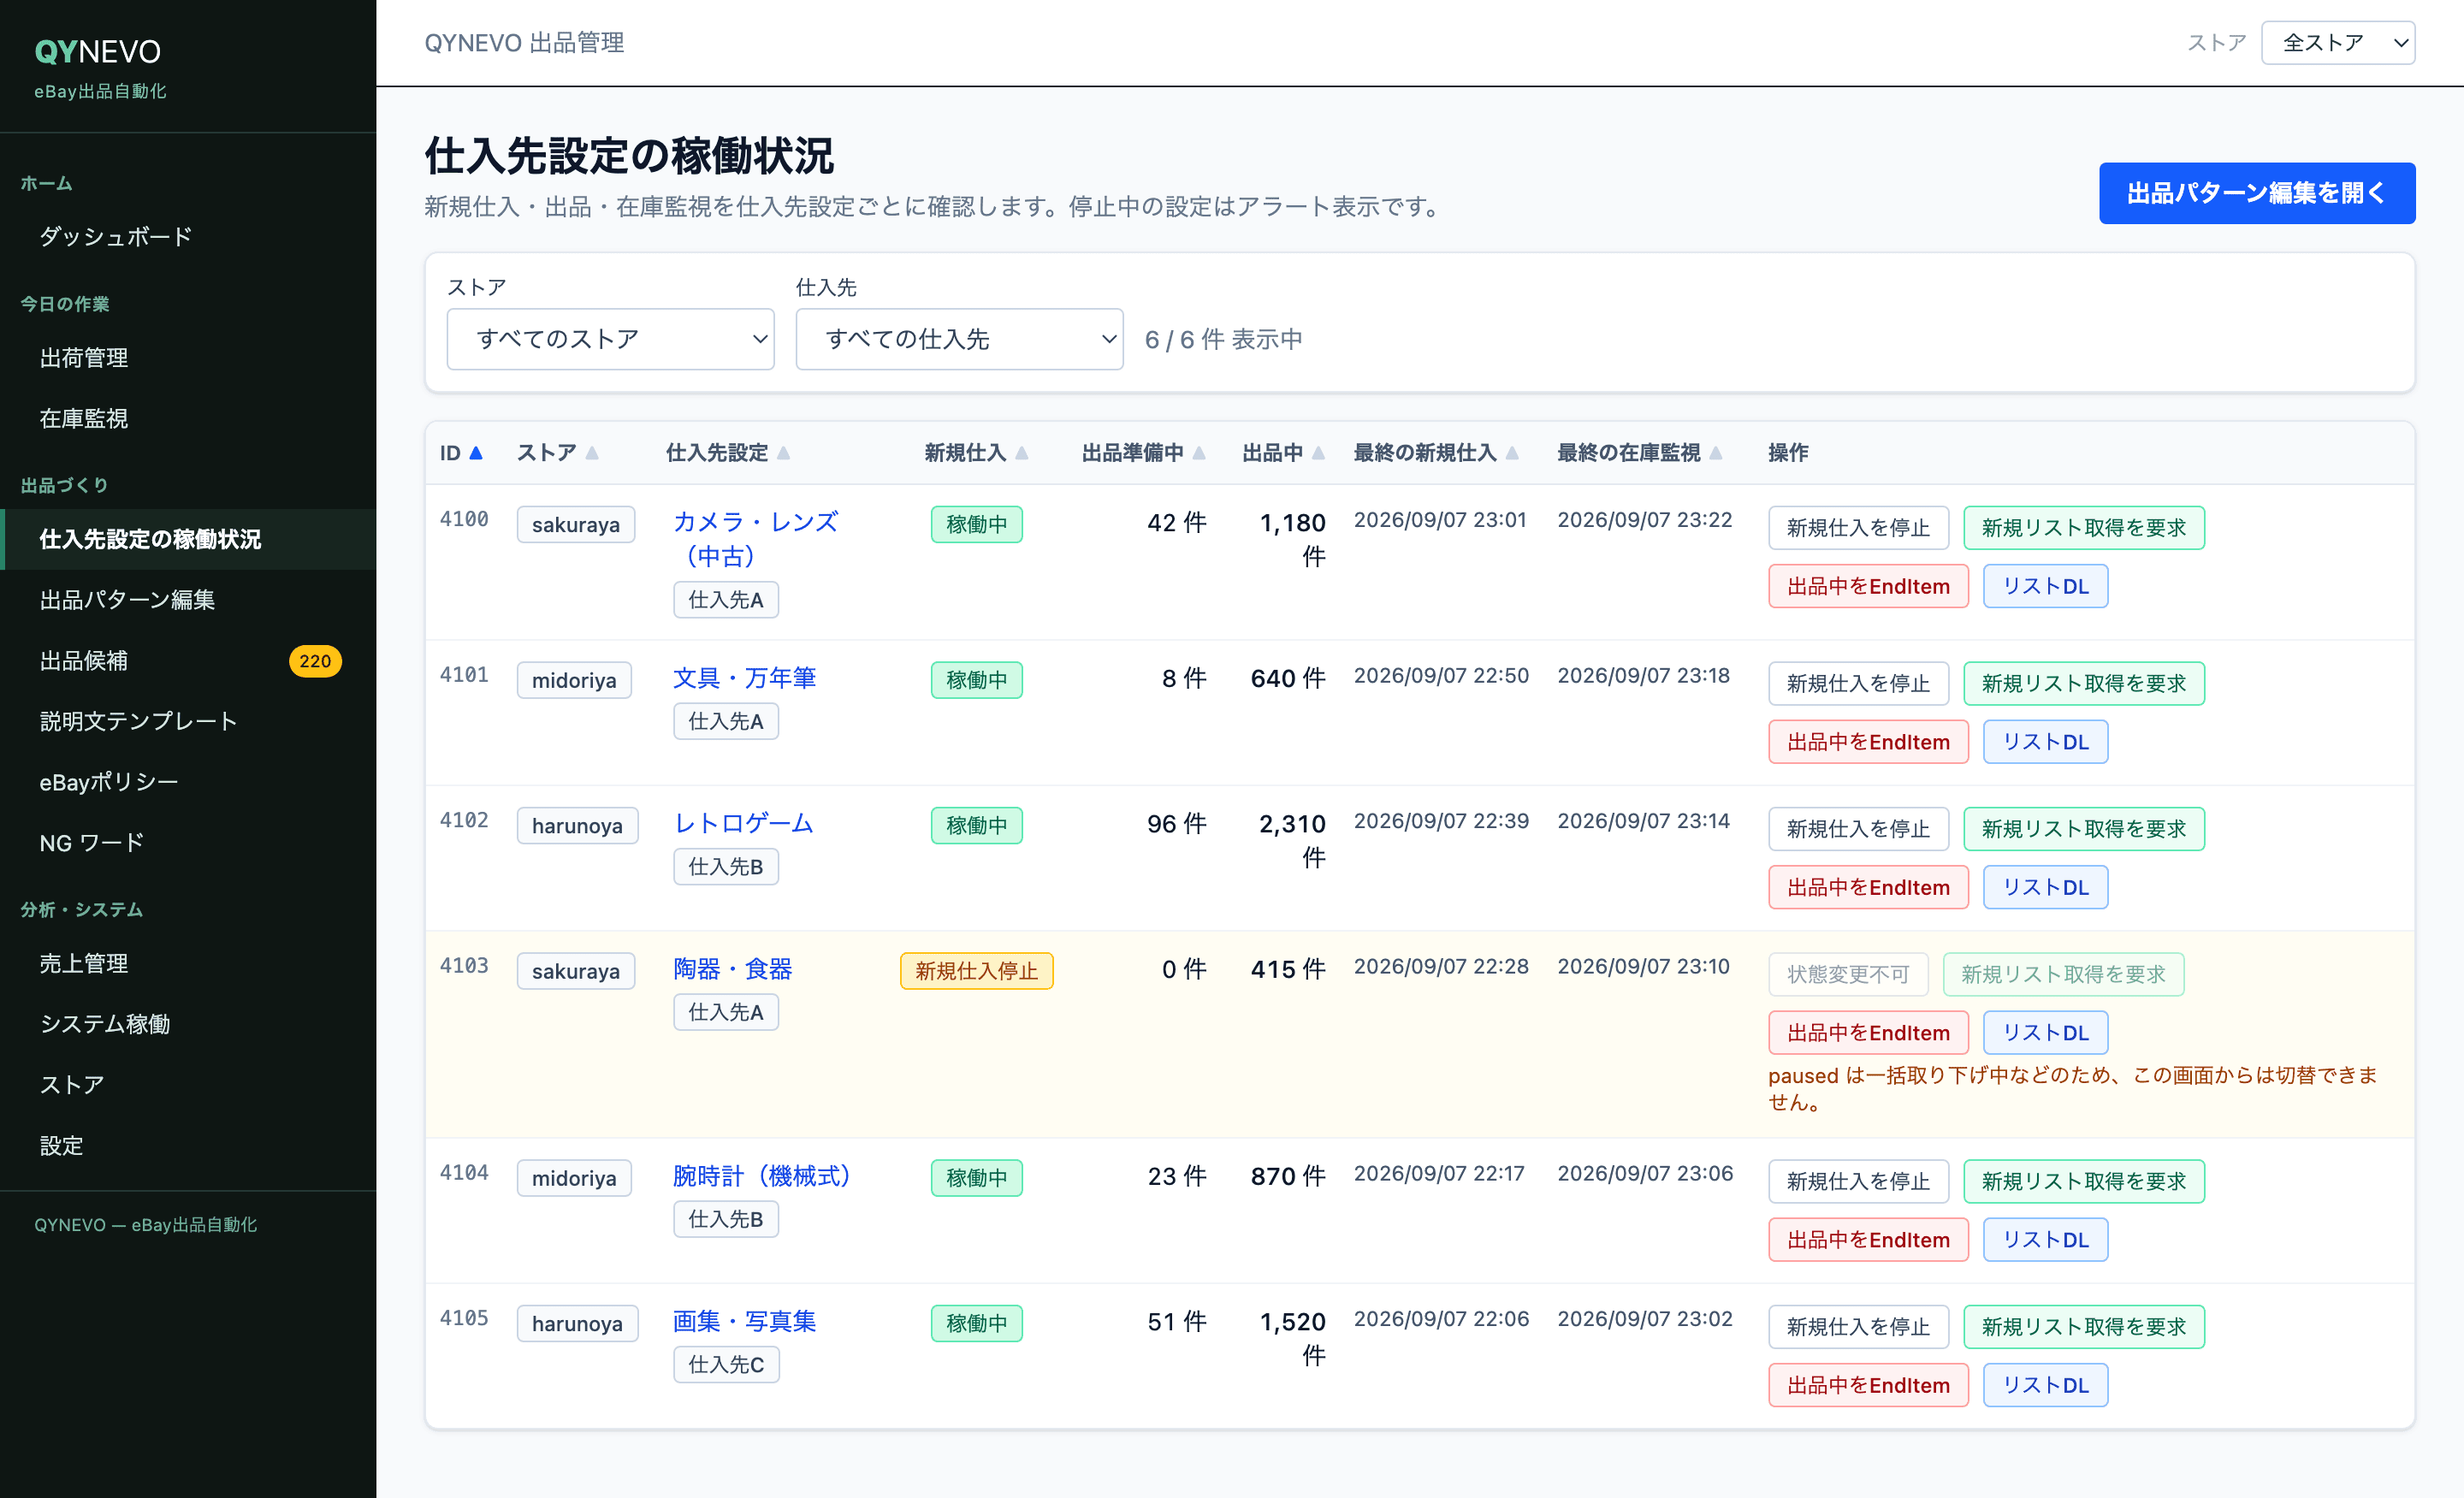
Task: Open 在庫監視 in sidebar
Action: coord(188,418)
